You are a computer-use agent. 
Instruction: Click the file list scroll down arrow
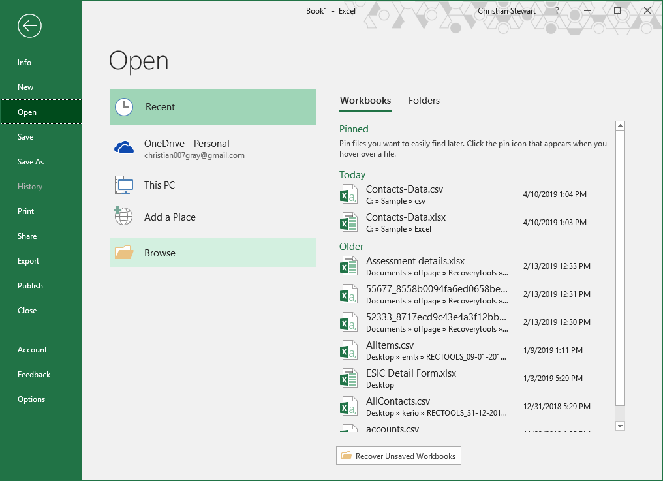coord(620,426)
